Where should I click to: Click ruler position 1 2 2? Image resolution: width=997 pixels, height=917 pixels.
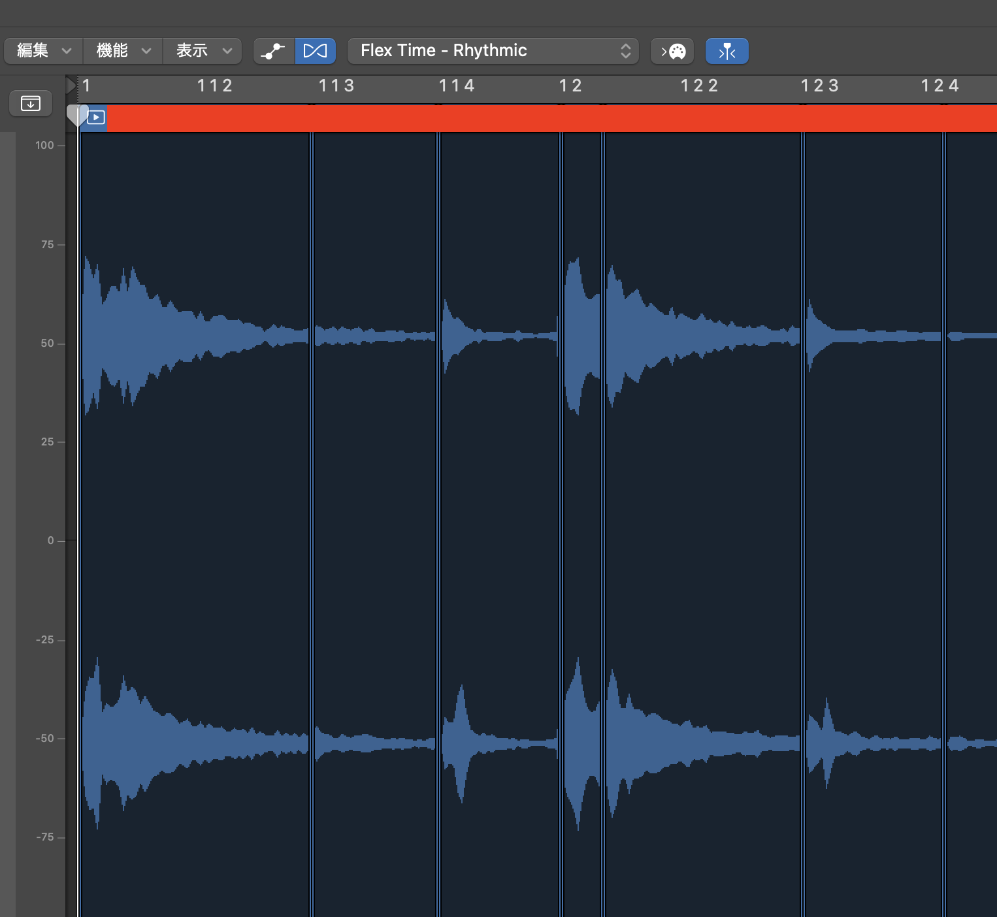click(x=698, y=86)
